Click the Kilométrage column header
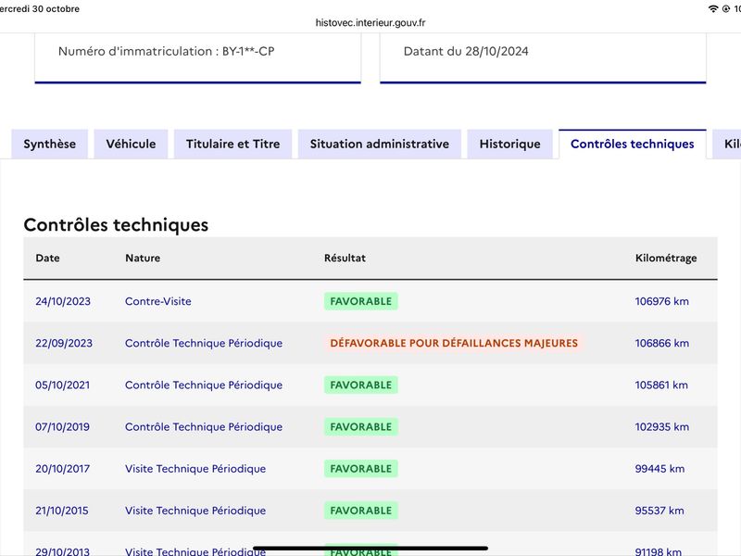The height and width of the screenshot is (556, 741). pos(666,259)
